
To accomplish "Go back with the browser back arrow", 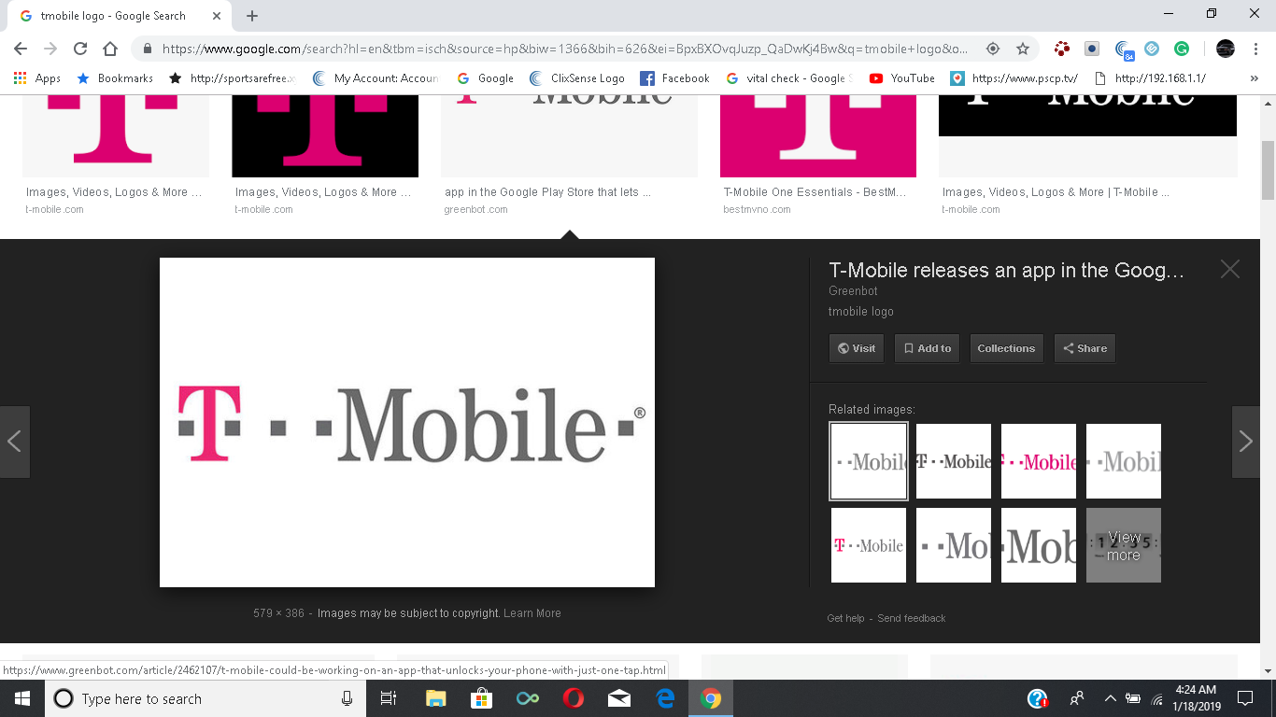I will tap(21, 49).
